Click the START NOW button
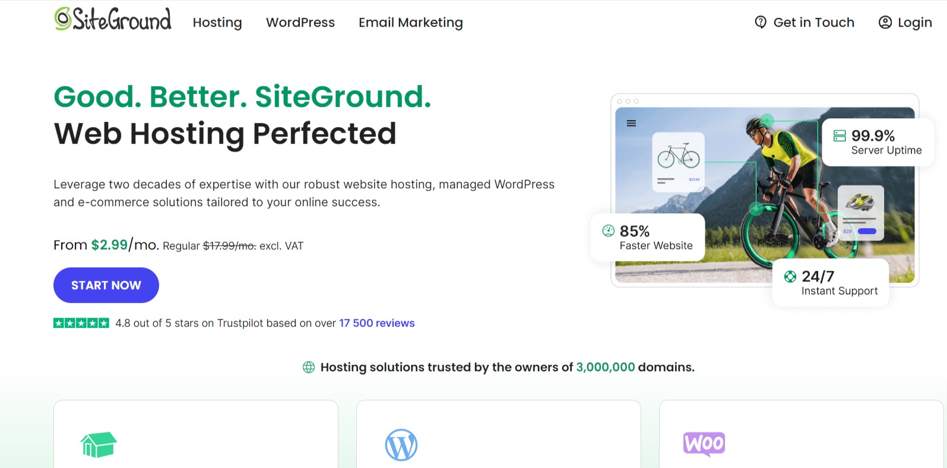The height and width of the screenshot is (468, 947). click(x=106, y=285)
